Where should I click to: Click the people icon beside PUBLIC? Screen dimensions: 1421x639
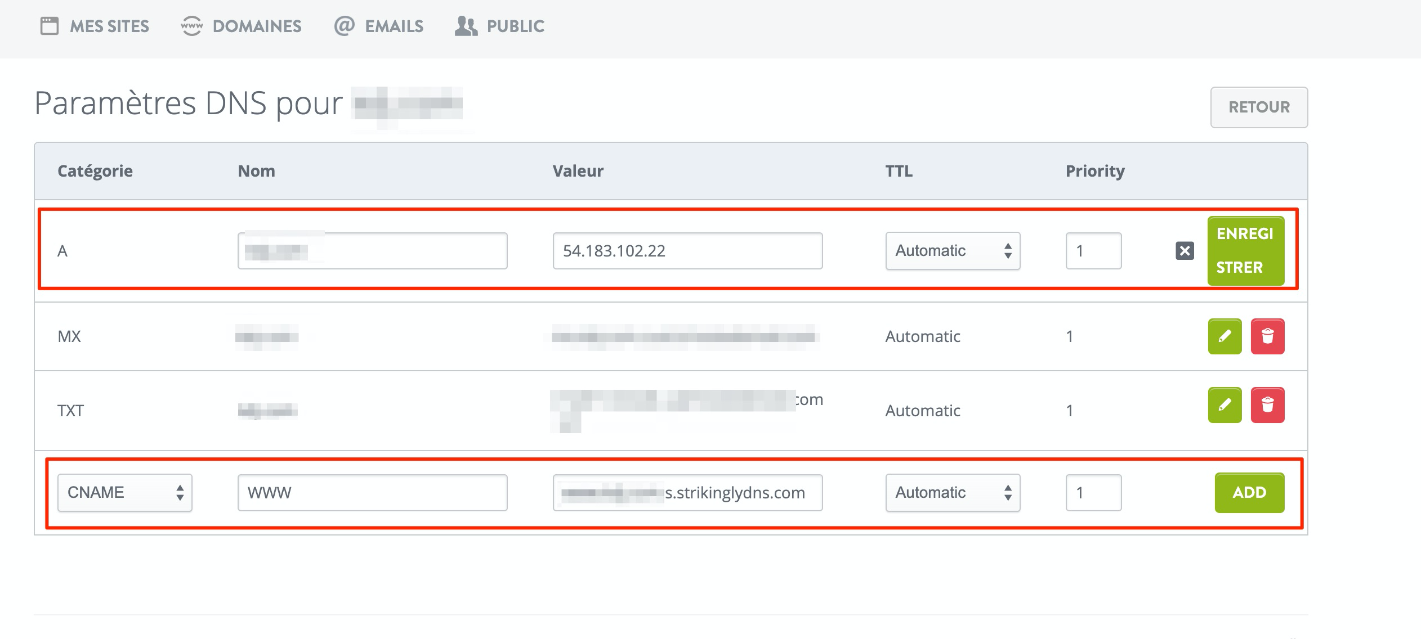pos(466,26)
